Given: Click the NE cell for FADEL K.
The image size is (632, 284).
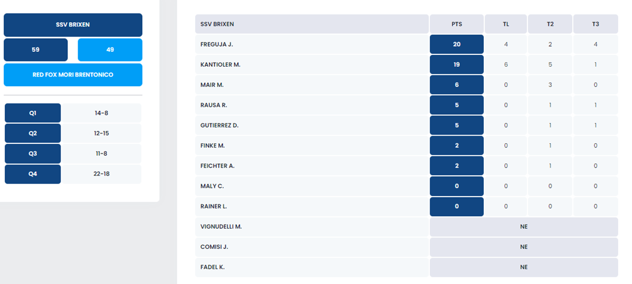Looking at the screenshot, I should [524, 267].
